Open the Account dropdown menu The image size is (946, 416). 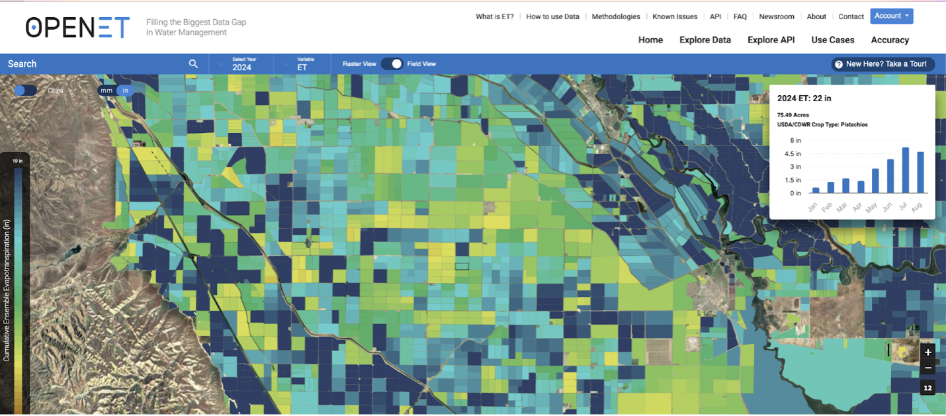(891, 16)
